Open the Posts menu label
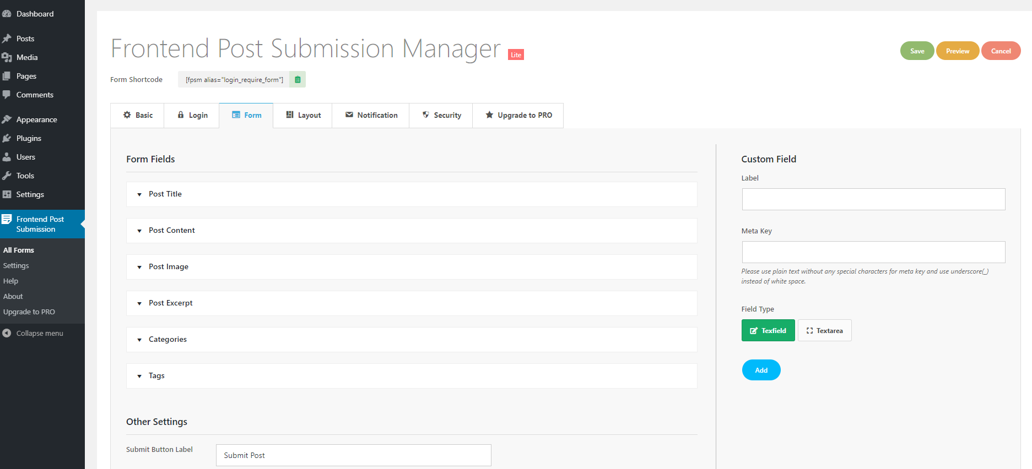This screenshot has width=1032, height=469. tap(25, 39)
